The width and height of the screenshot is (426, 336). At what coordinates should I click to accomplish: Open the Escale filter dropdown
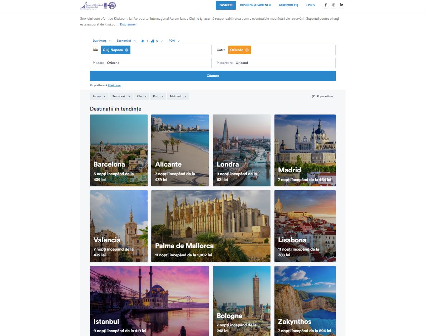tap(99, 97)
